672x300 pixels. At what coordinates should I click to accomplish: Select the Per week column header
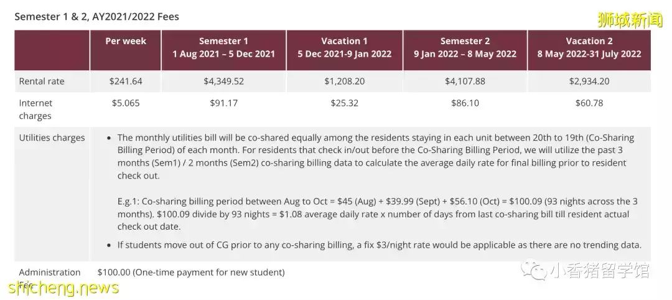(x=126, y=41)
